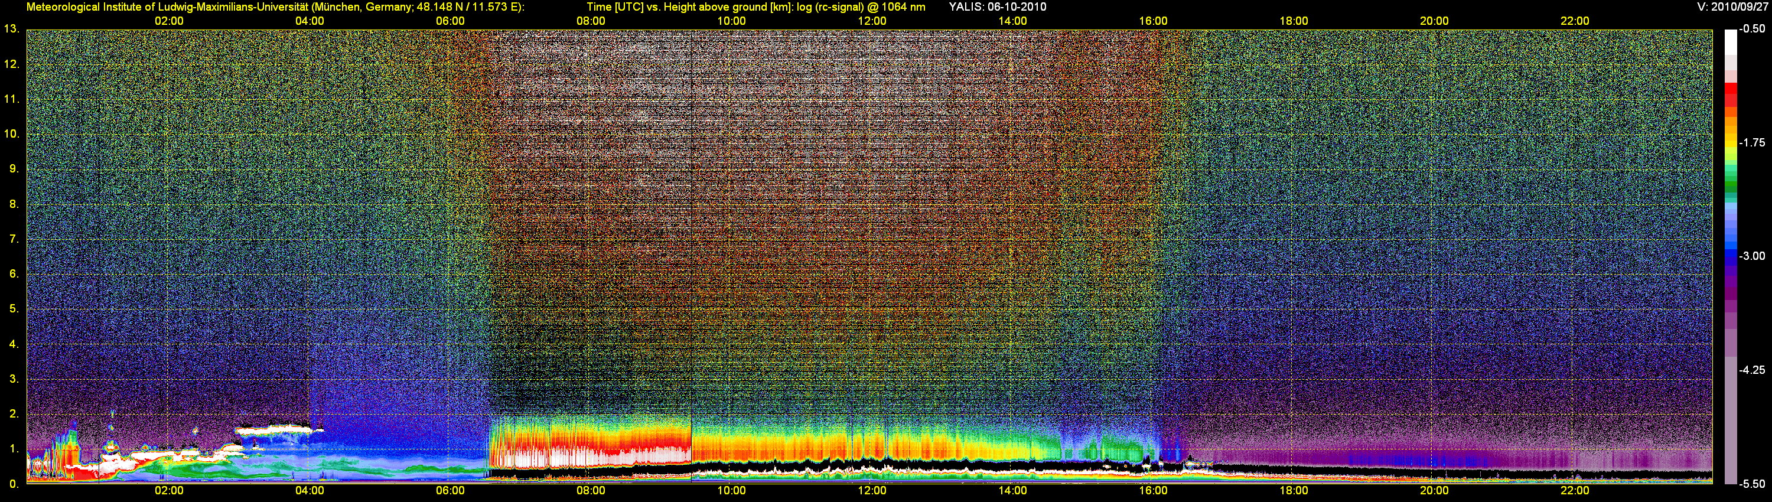Click the '-3.00' color scale label
The height and width of the screenshot is (502, 1772).
pos(1752,256)
